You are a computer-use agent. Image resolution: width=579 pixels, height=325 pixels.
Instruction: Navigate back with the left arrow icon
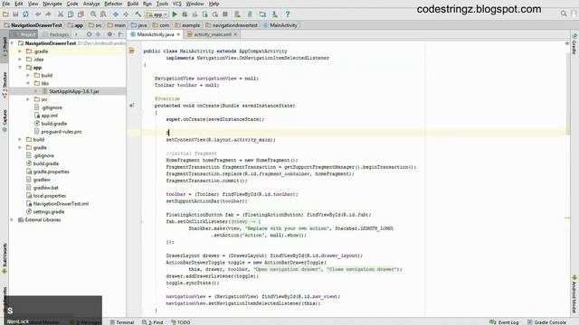116,14
